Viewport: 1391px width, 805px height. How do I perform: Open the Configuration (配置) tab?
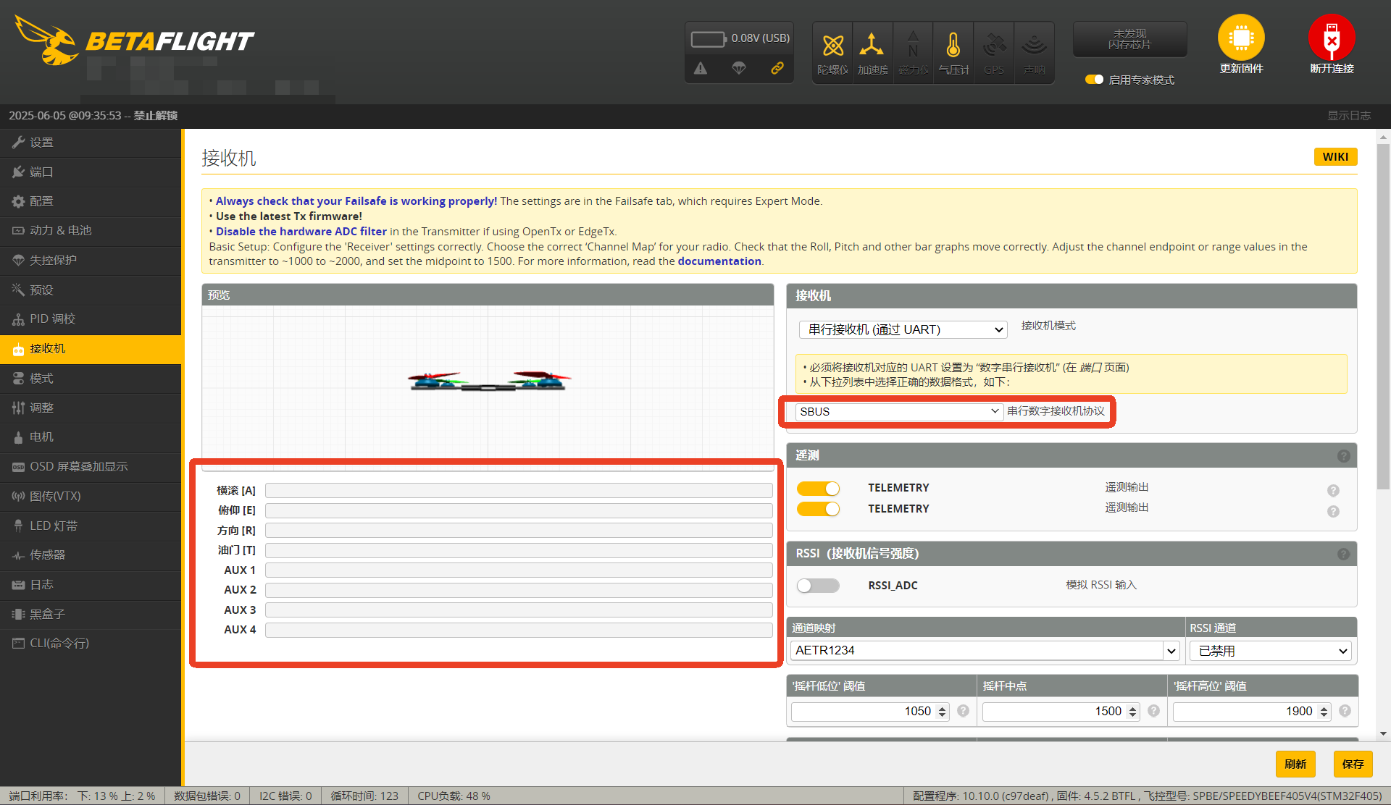tap(91, 201)
